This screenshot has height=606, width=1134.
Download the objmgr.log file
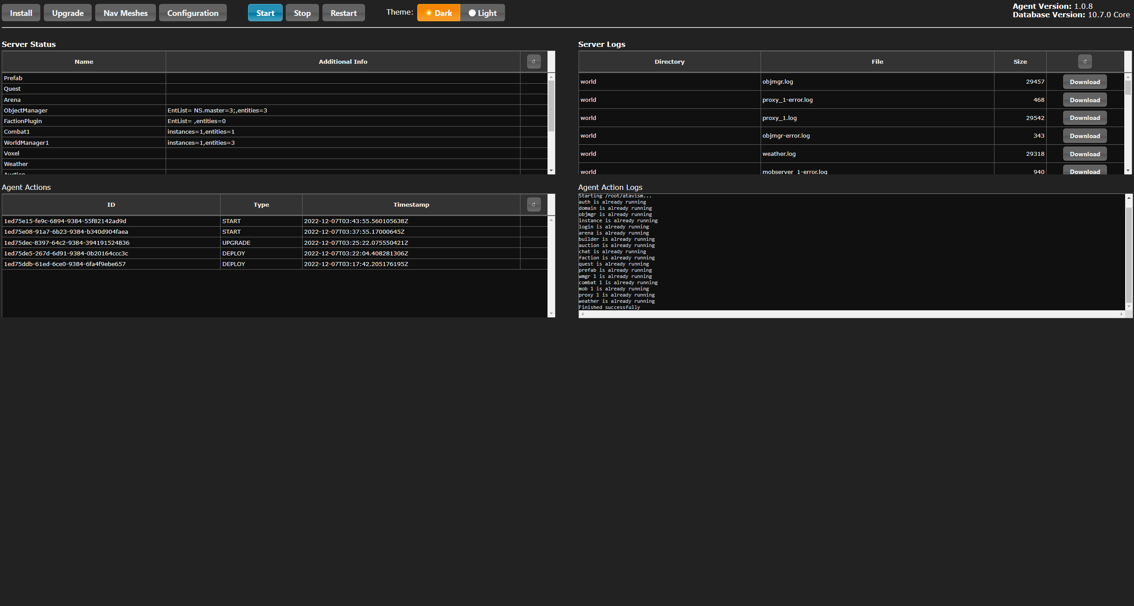coord(1084,82)
